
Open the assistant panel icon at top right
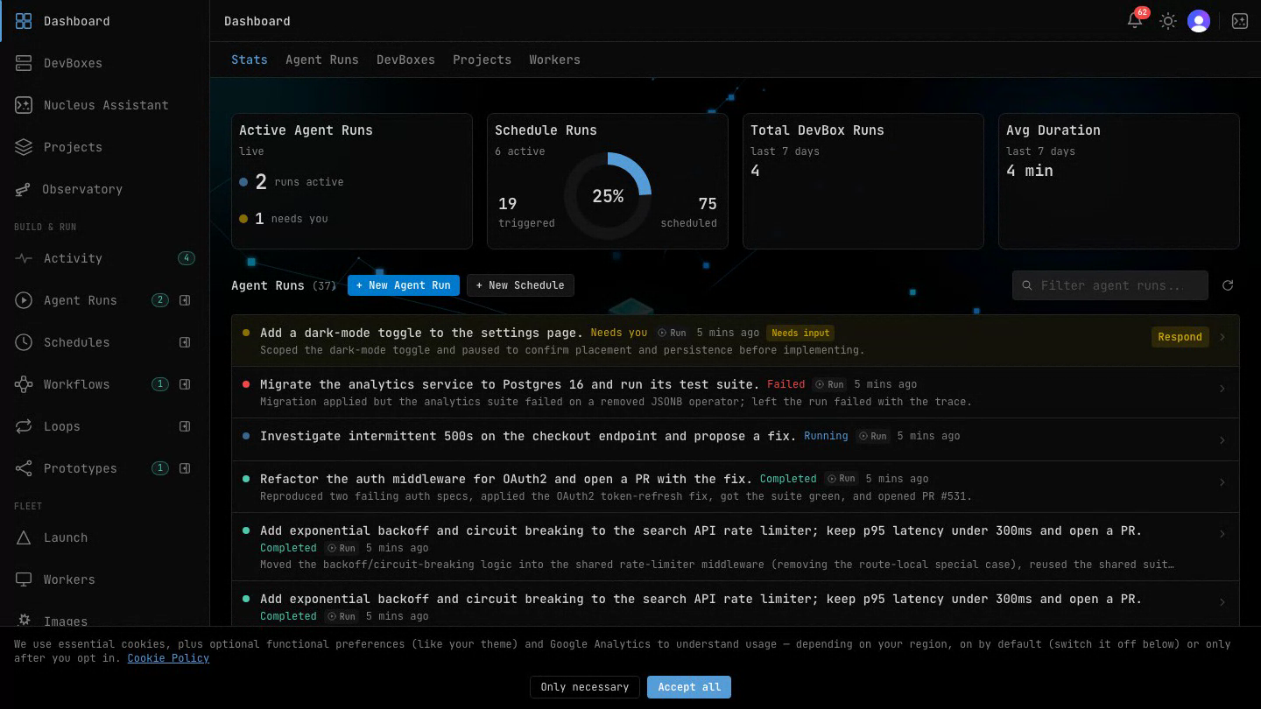[1240, 21]
